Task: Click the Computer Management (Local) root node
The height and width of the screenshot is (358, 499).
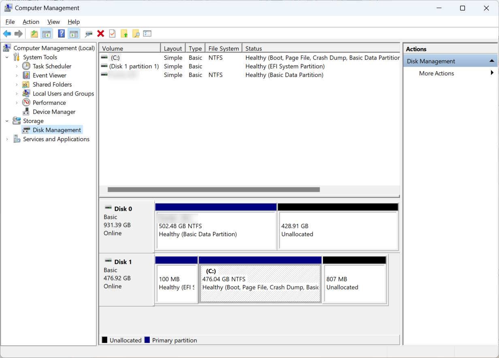Action: coord(54,48)
